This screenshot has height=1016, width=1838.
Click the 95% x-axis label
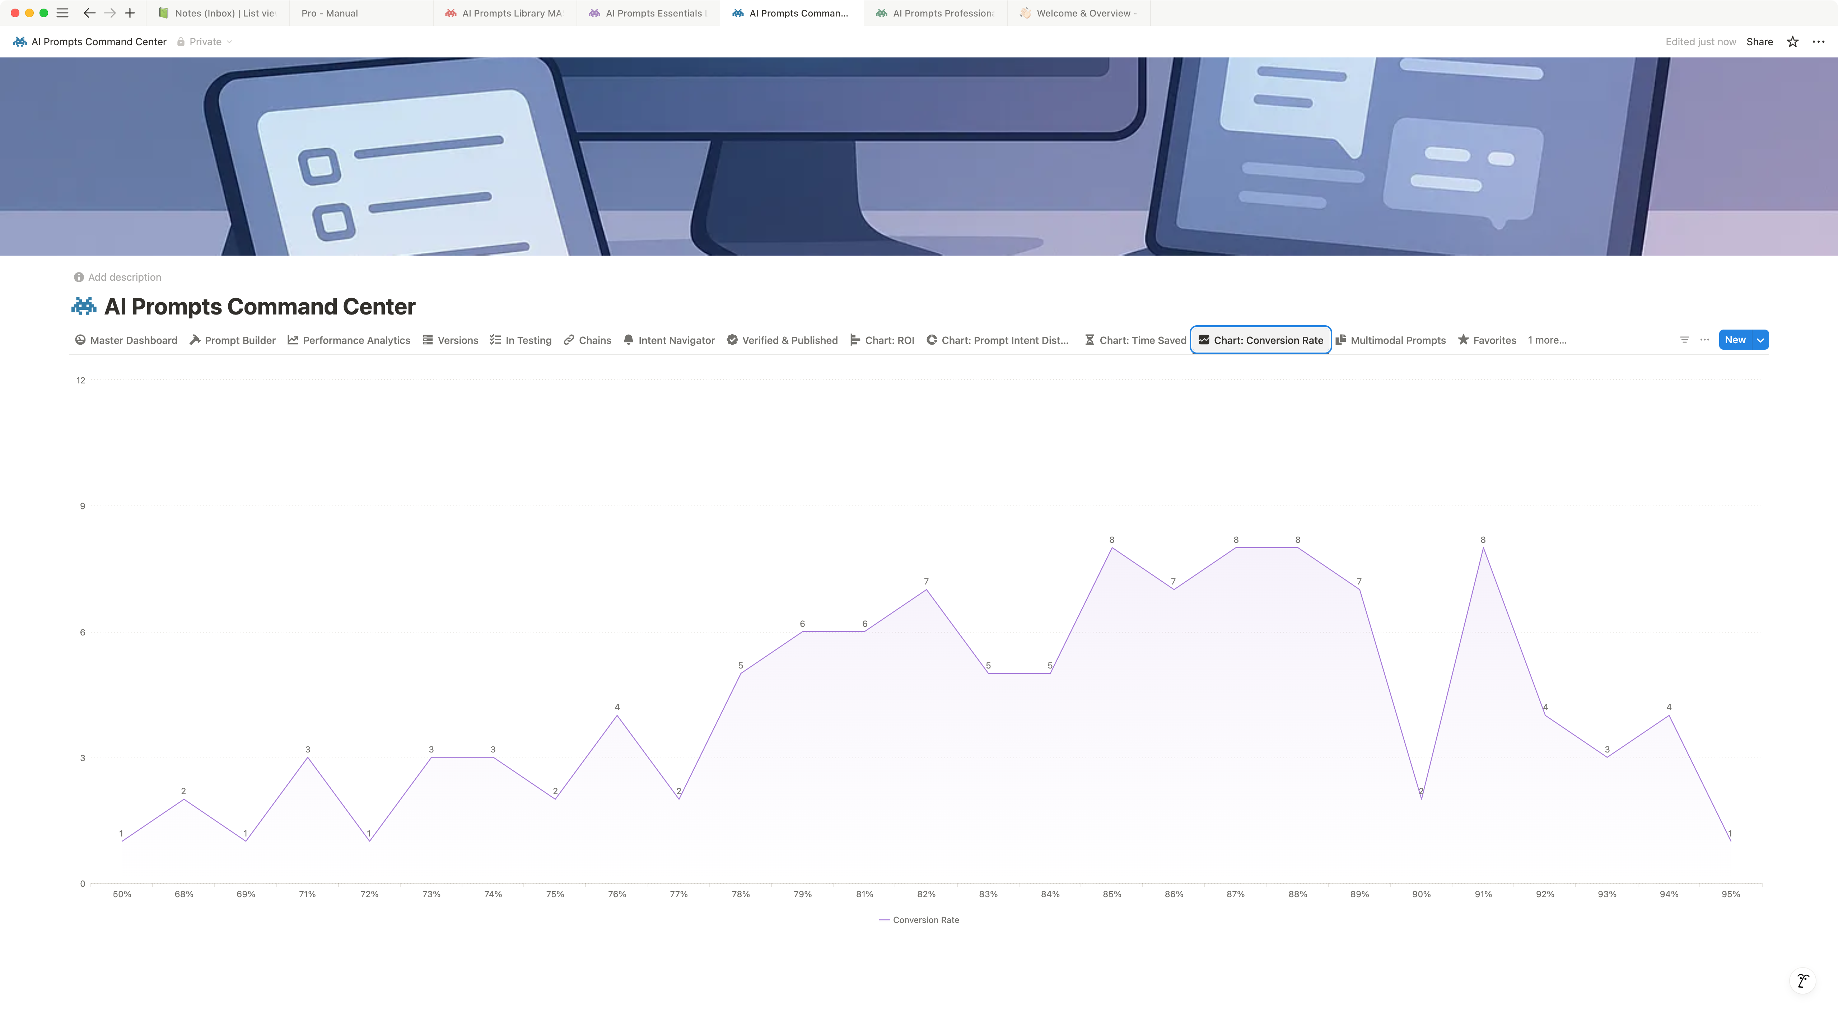pos(1730,893)
